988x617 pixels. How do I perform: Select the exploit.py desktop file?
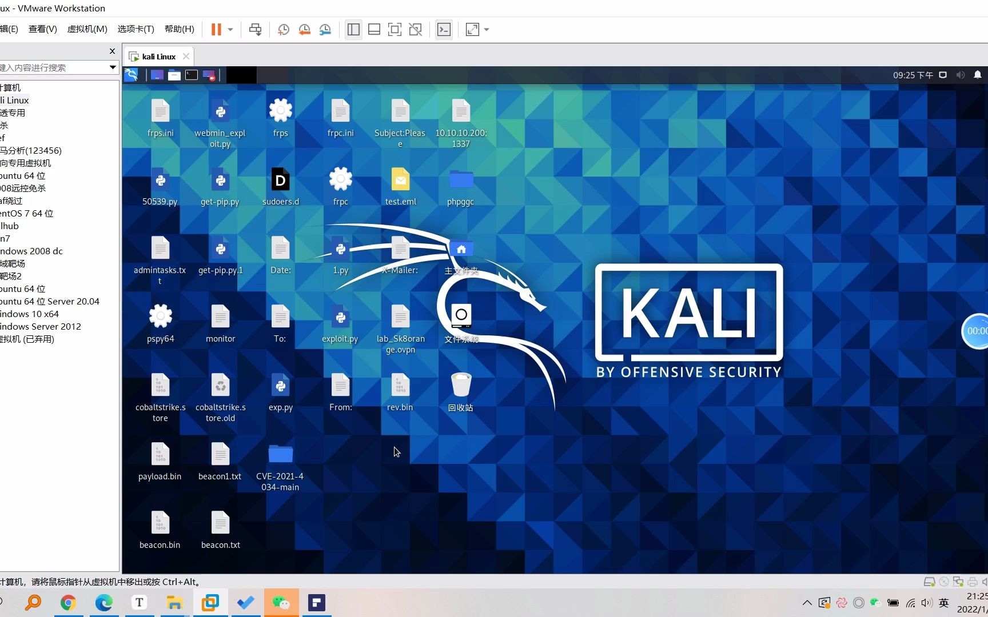tap(340, 323)
